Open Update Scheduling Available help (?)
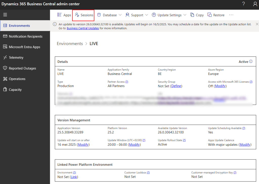 click(244, 128)
